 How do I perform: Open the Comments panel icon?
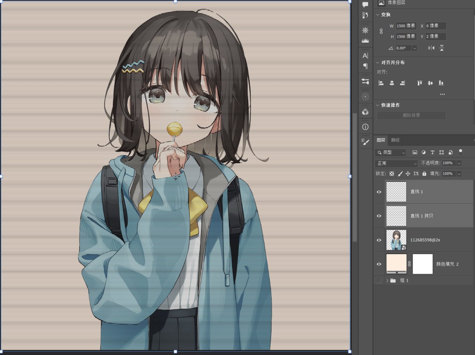[365, 5]
